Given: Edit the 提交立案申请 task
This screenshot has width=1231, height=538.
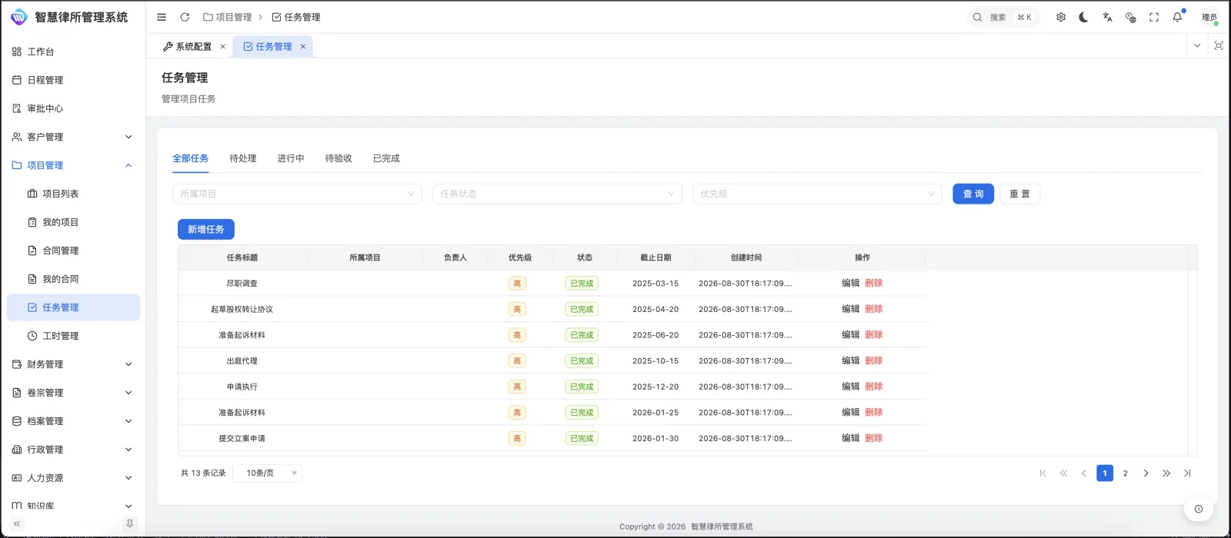Looking at the screenshot, I should click(x=850, y=438).
